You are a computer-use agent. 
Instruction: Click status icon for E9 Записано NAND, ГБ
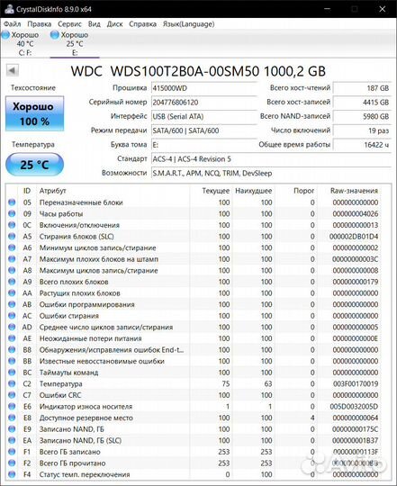12,429
